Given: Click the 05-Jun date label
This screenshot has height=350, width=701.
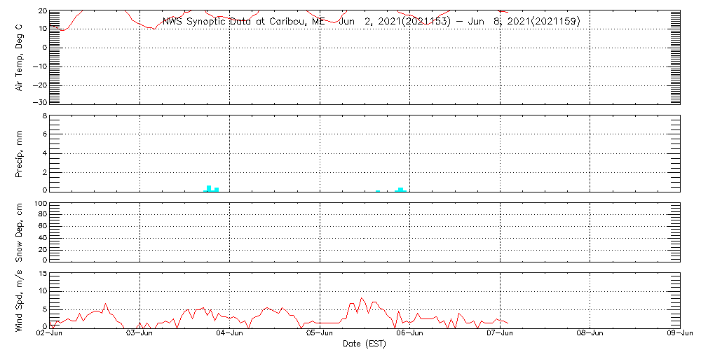Looking at the screenshot, I should pyautogui.click(x=320, y=334).
